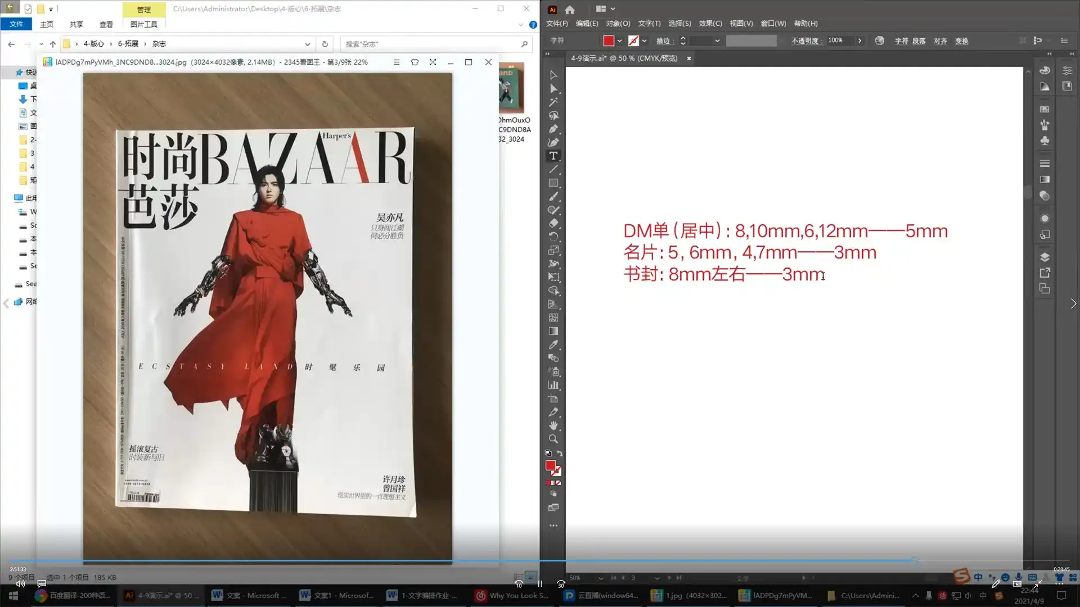Image resolution: width=1080 pixels, height=607 pixels.
Task: Select the Type tool in Illustrator toolbar
Action: click(553, 156)
